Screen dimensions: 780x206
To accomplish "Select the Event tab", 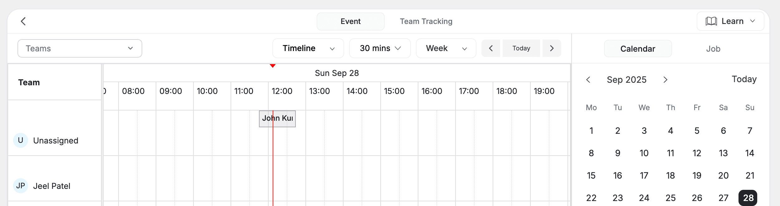I will (350, 21).
